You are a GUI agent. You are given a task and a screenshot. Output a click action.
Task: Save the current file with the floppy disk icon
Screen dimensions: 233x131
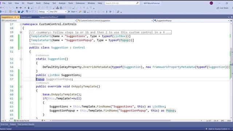19,12
